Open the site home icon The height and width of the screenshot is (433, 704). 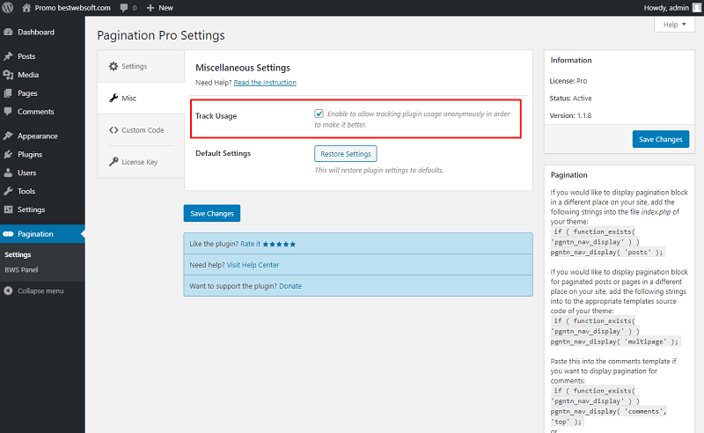(26, 8)
